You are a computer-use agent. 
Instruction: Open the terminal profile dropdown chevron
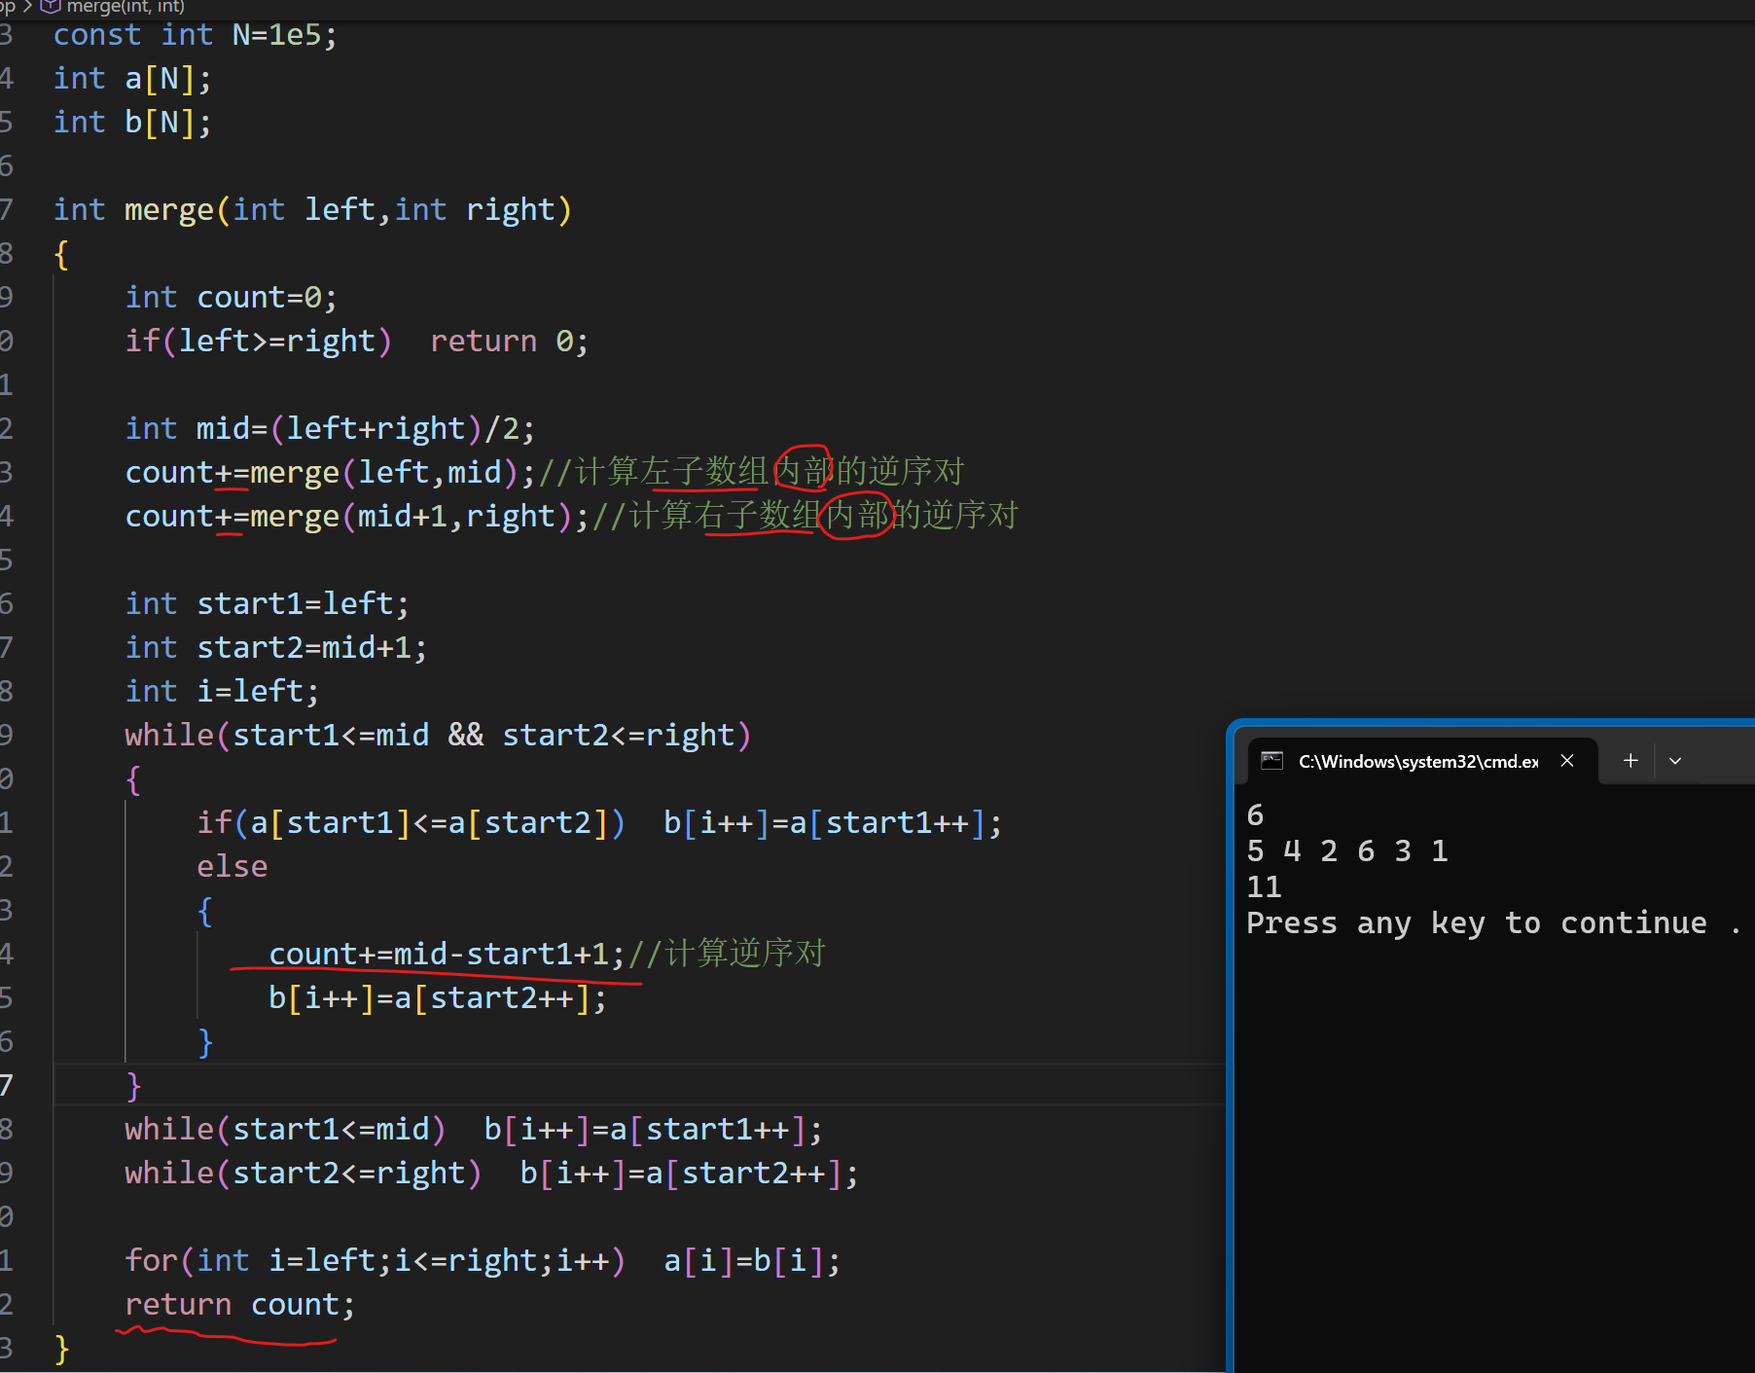1675,761
